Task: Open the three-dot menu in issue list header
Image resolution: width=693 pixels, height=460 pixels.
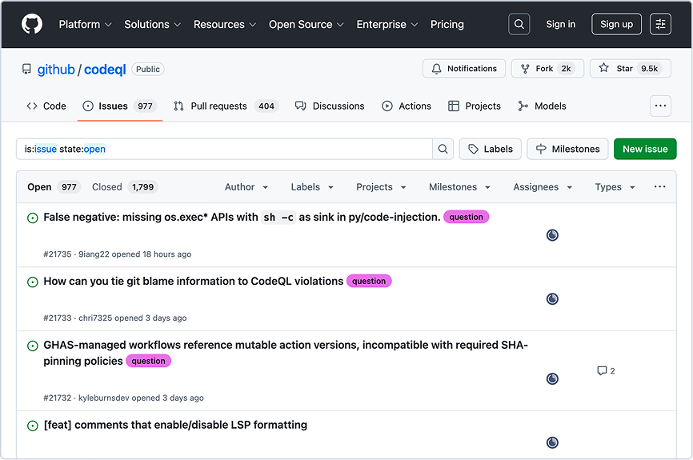Action: (x=659, y=187)
